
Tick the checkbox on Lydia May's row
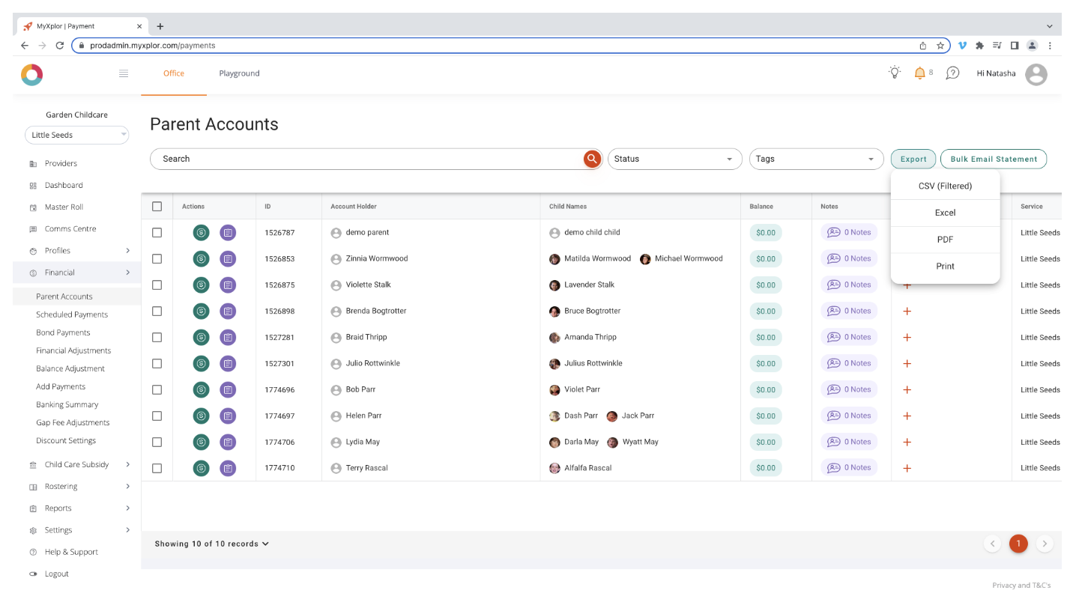click(157, 442)
